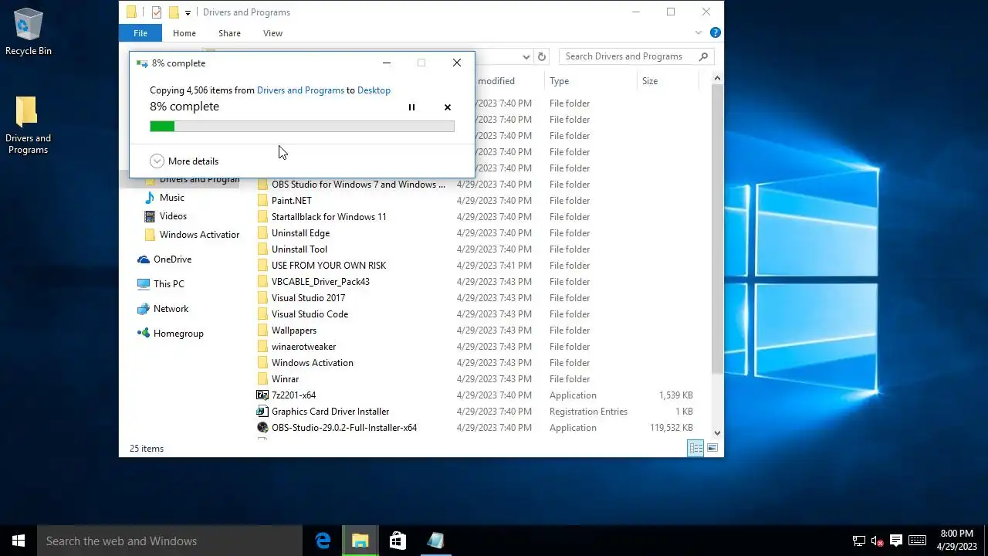Open the File menu in Explorer

[x=140, y=33]
